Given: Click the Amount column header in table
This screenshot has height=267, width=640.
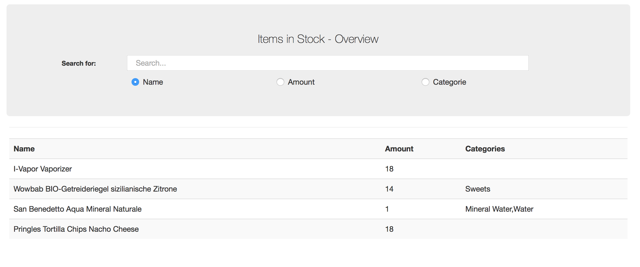Looking at the screenshot, I should pos(399,149).
